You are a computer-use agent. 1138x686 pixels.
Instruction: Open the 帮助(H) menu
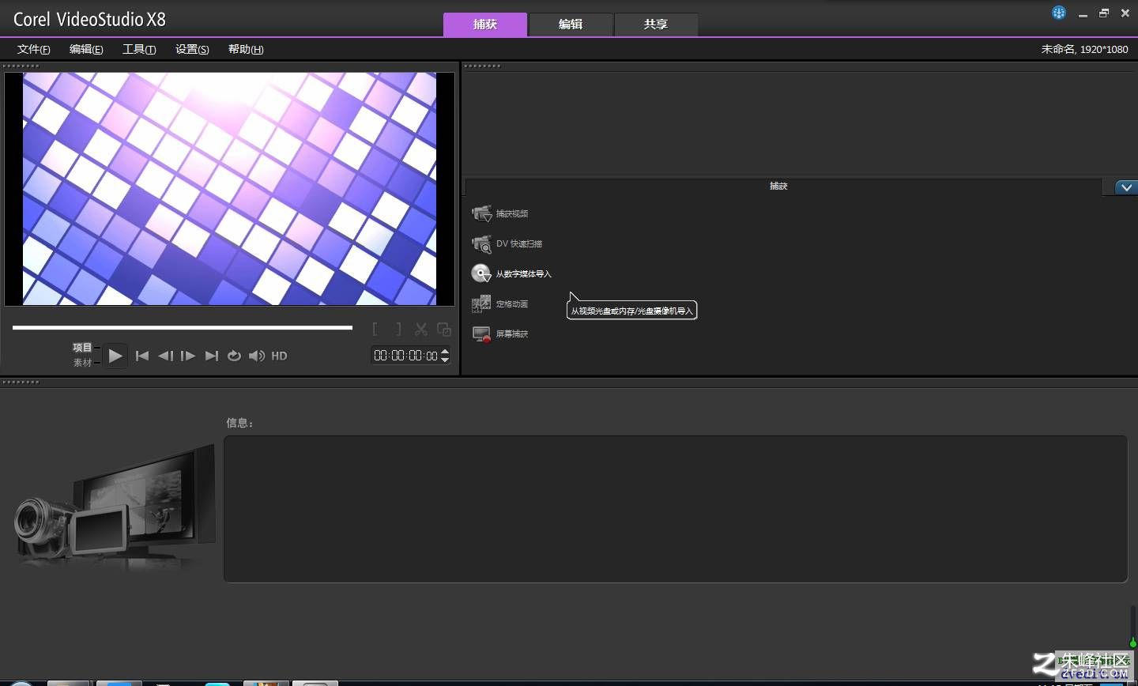pyautogui.click(x=246, y=49)
